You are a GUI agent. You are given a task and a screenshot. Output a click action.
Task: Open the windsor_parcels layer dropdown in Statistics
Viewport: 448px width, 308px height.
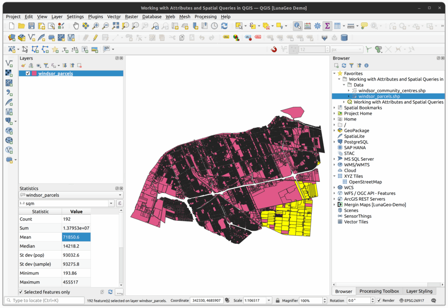pyautogui.click(x=71, y=195)
